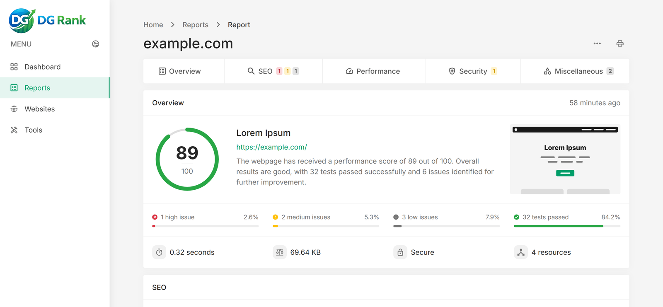Open the Security tab
663x307 pixels.
pyautogui.click(x=472, y=71)
